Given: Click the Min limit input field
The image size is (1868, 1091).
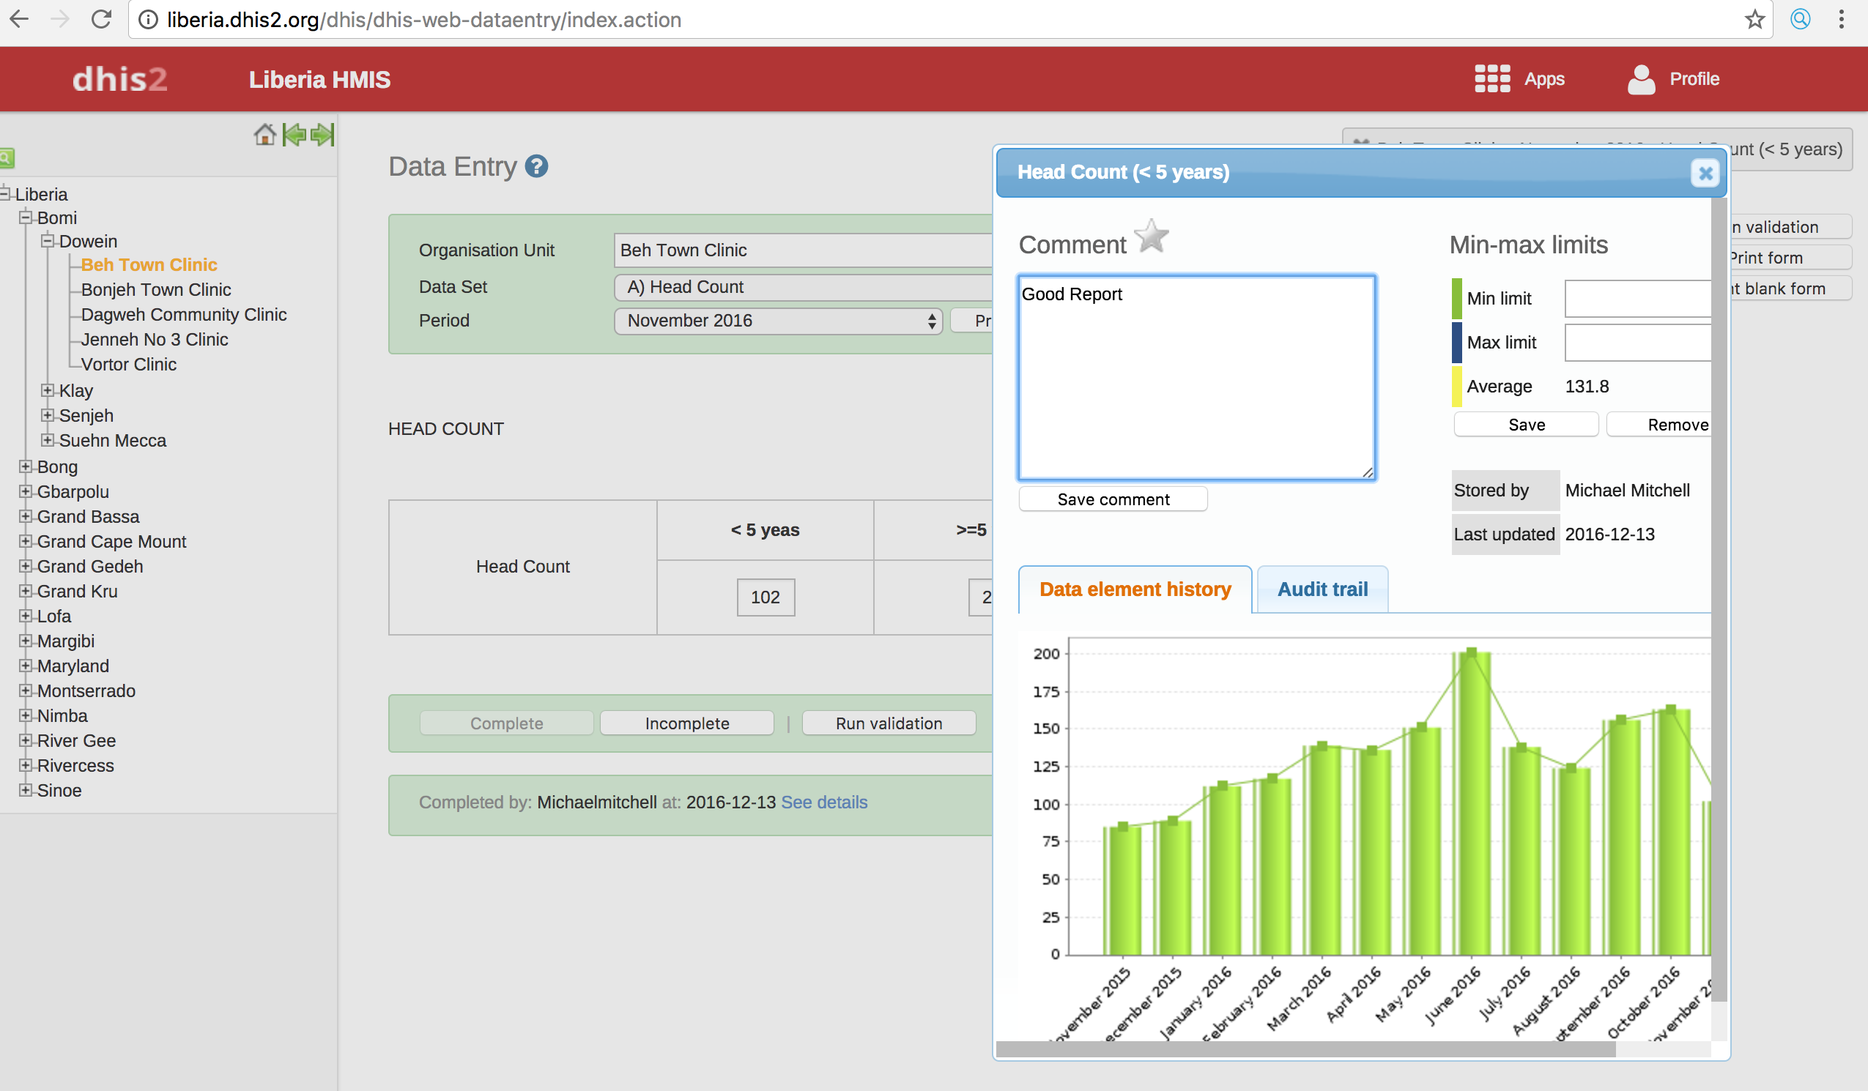Looking at the screenshot, I should [1637, 298].
